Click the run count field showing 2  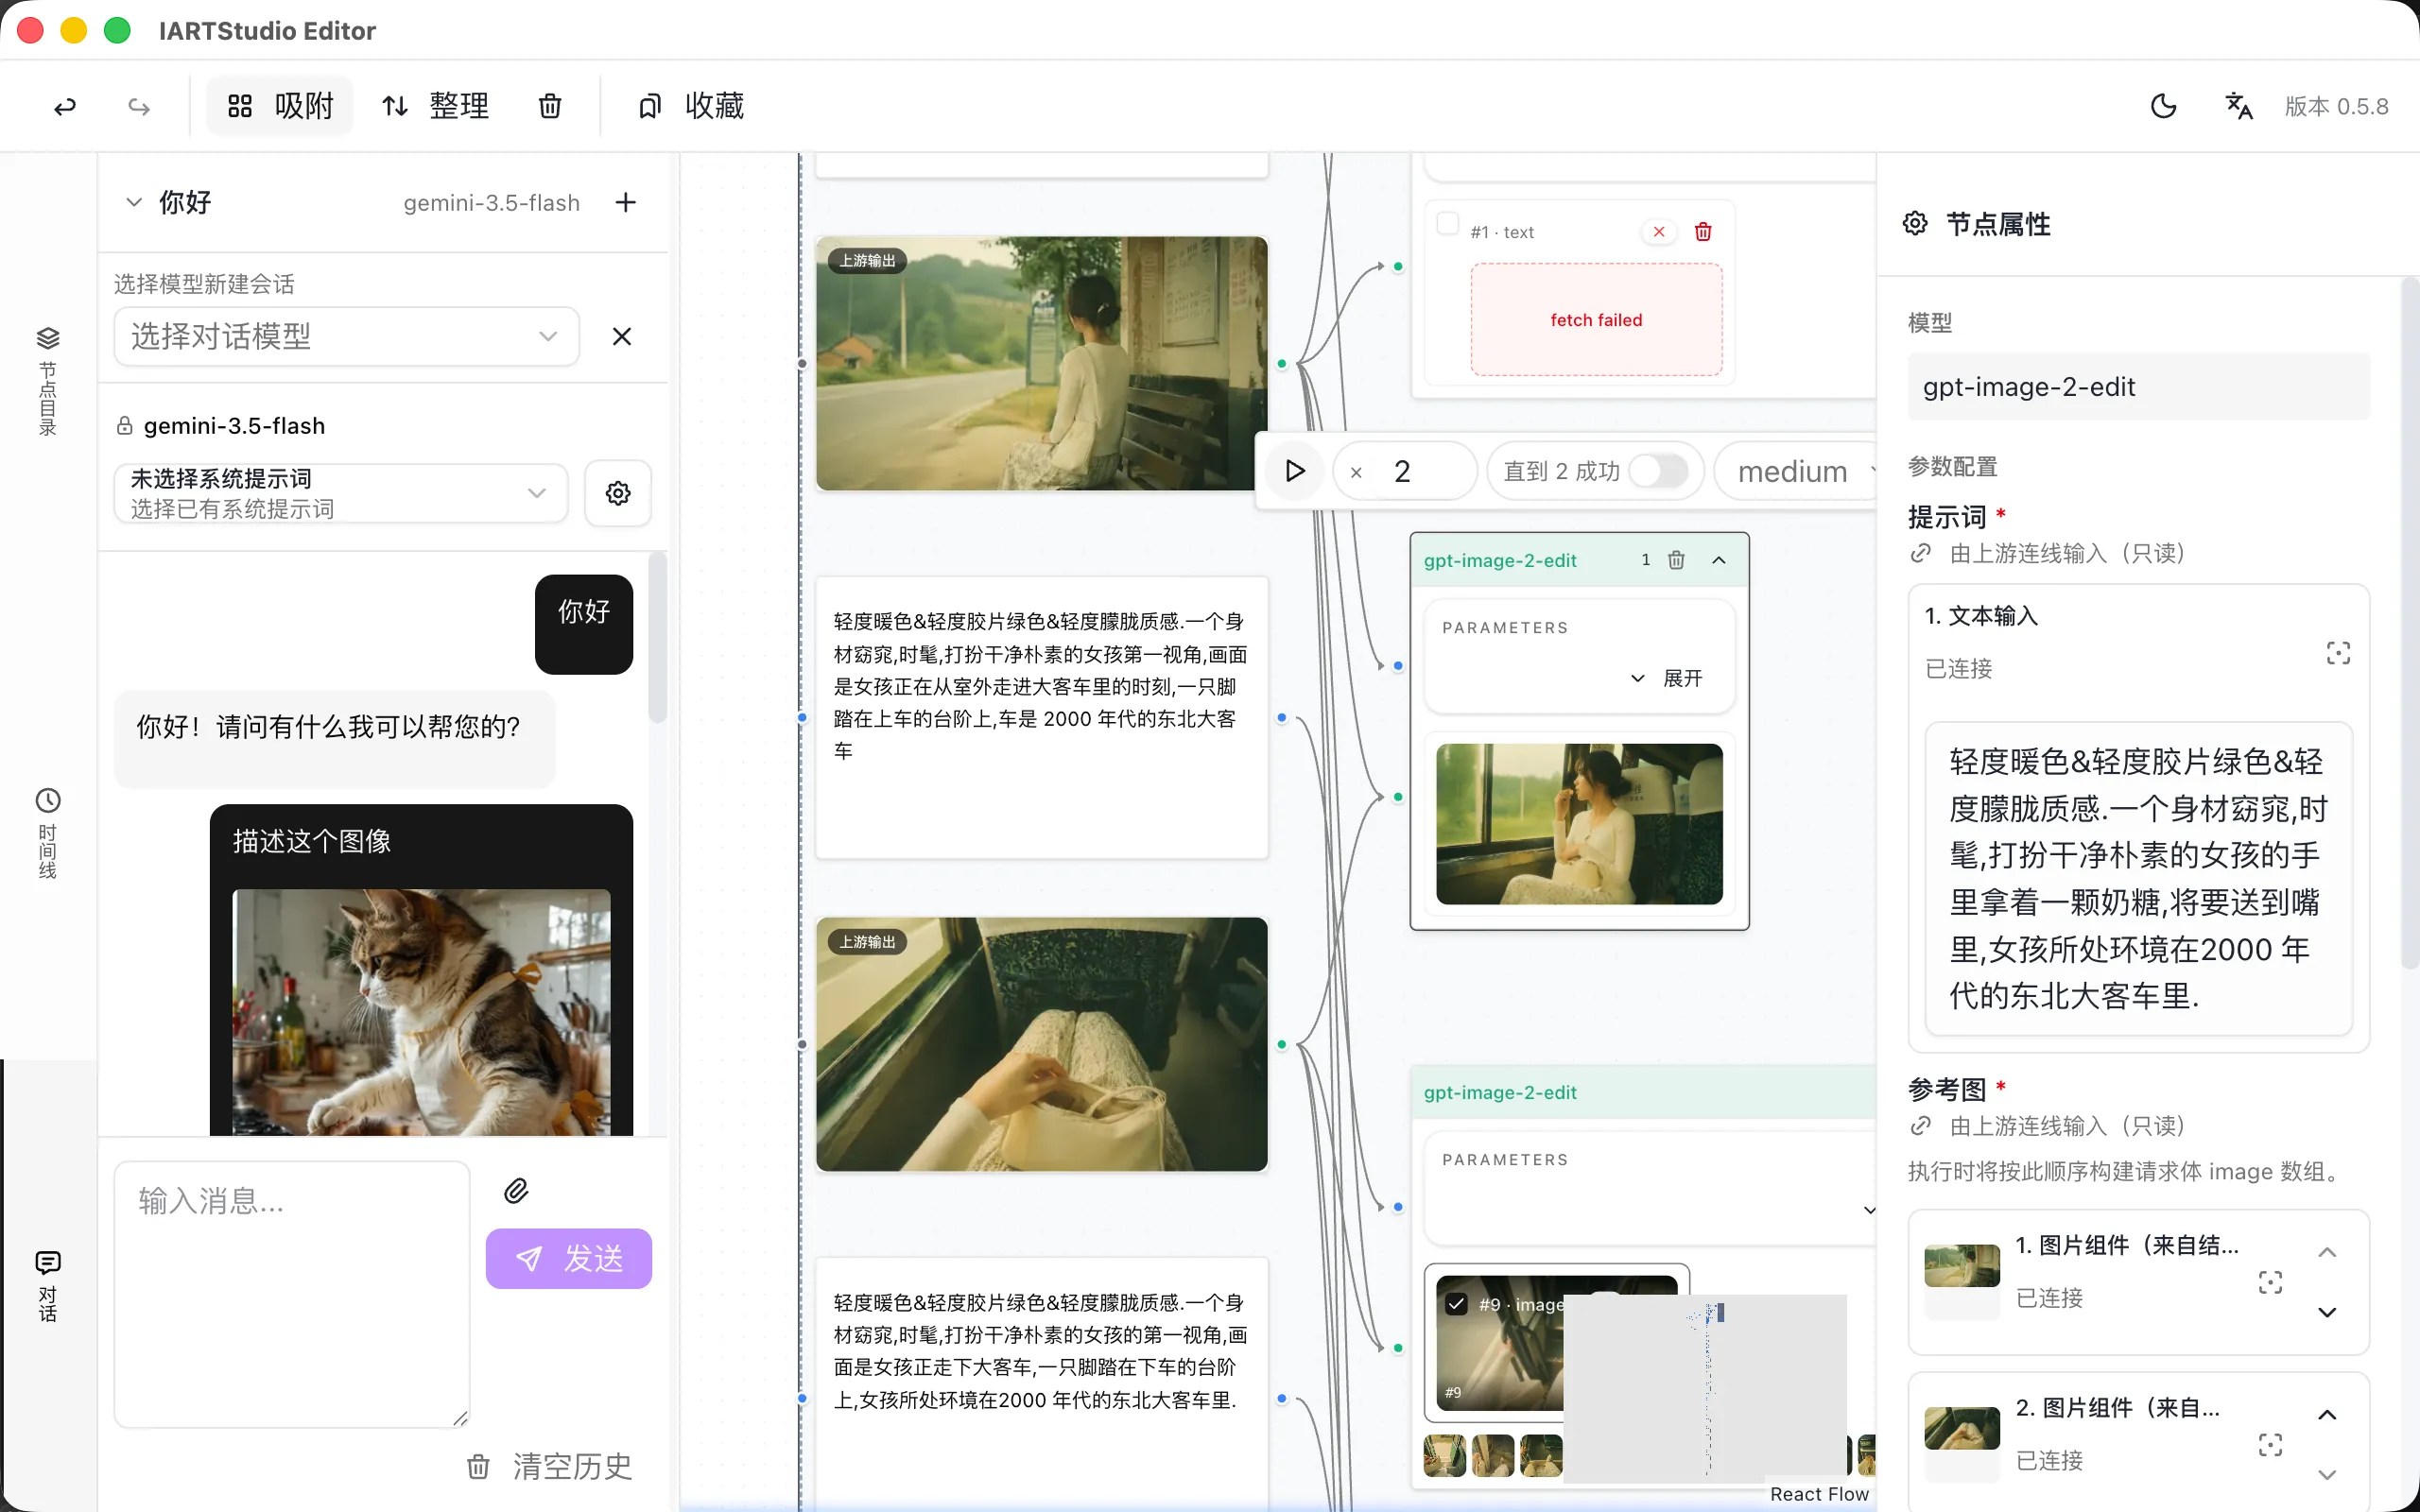tap(1404, 471)
